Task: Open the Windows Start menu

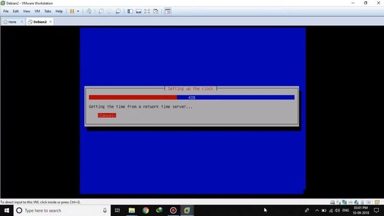Action: (7, 211)
